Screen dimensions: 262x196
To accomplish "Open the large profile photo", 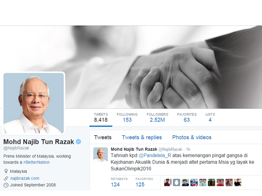I will coord(34,103).
